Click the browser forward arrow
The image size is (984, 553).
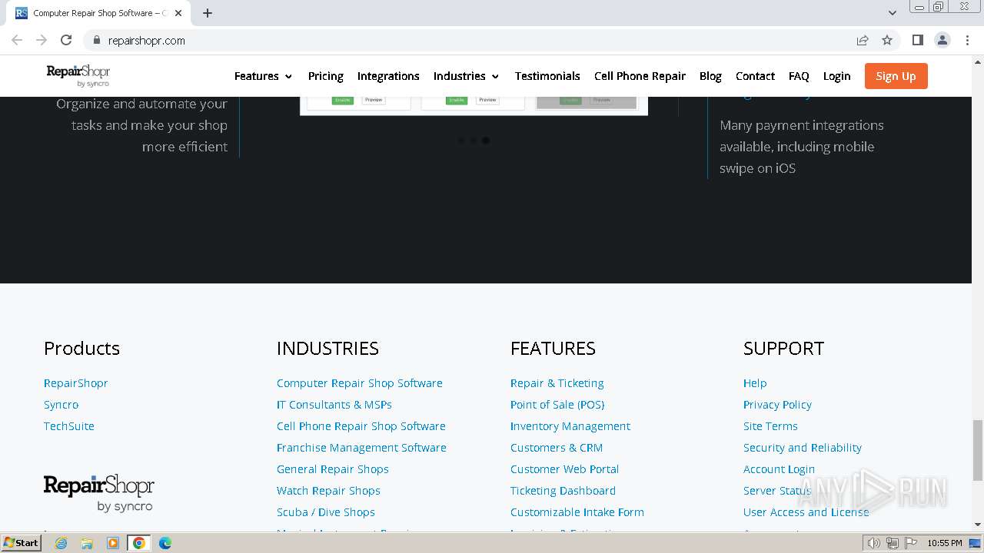point(42,40)
